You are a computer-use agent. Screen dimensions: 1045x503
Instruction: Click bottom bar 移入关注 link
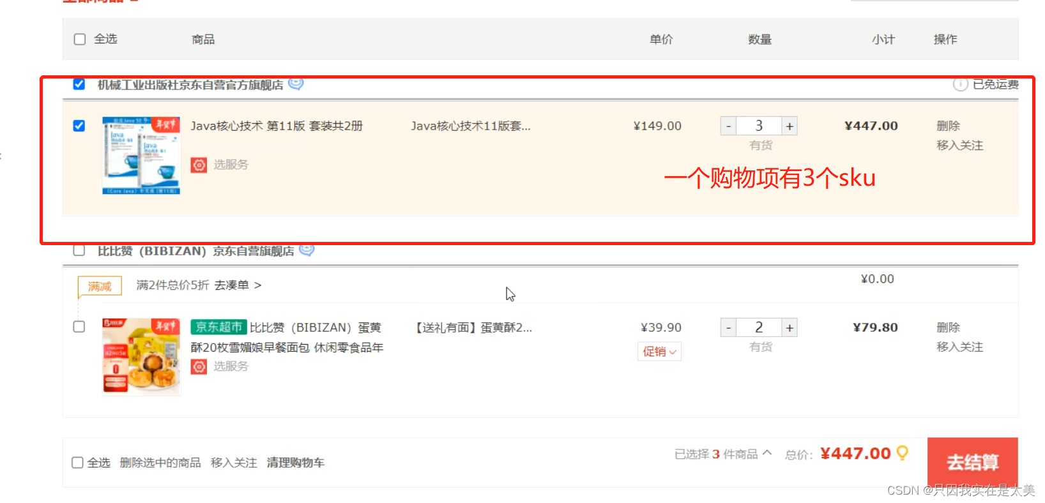pyautogui.click(x=234, y=463)
